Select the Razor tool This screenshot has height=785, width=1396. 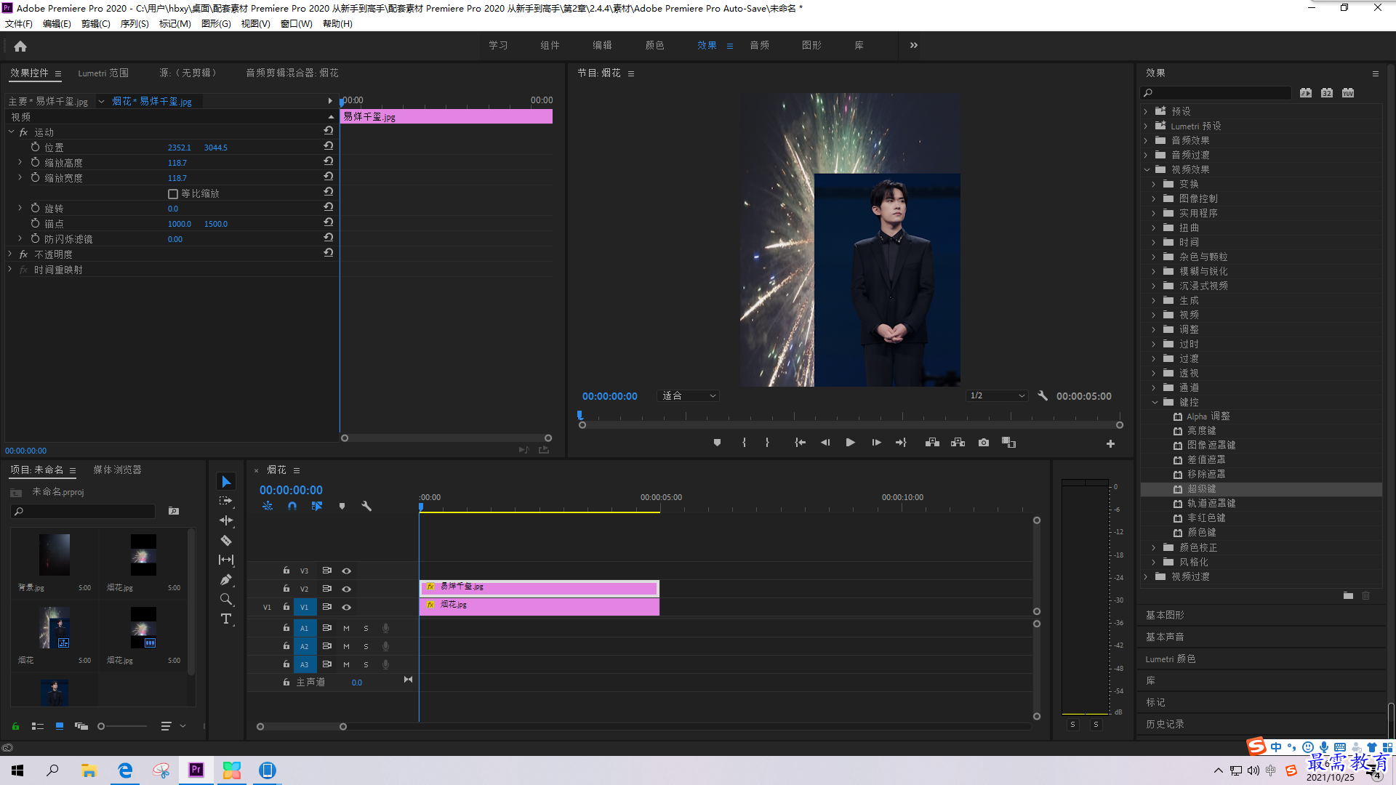click(226, 540)
